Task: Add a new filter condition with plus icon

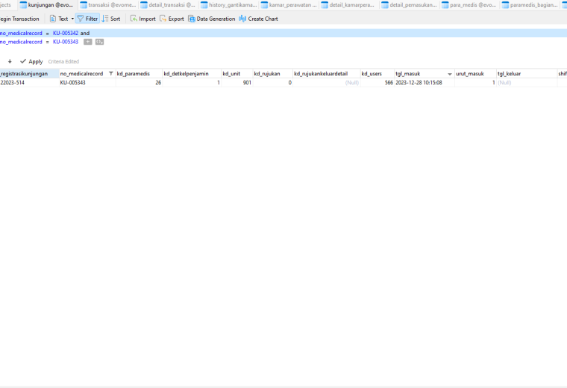Action: click(88, 42)
